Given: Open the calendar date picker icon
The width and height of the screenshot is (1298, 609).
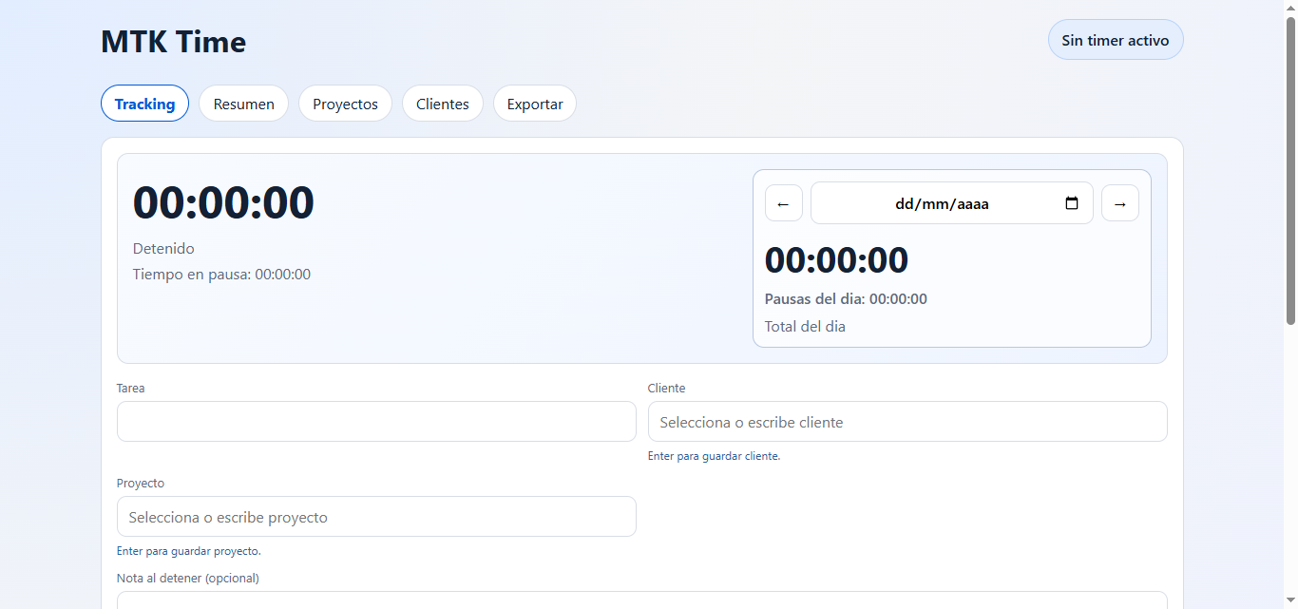Looking at the screenshot, I should point(1072,202).
